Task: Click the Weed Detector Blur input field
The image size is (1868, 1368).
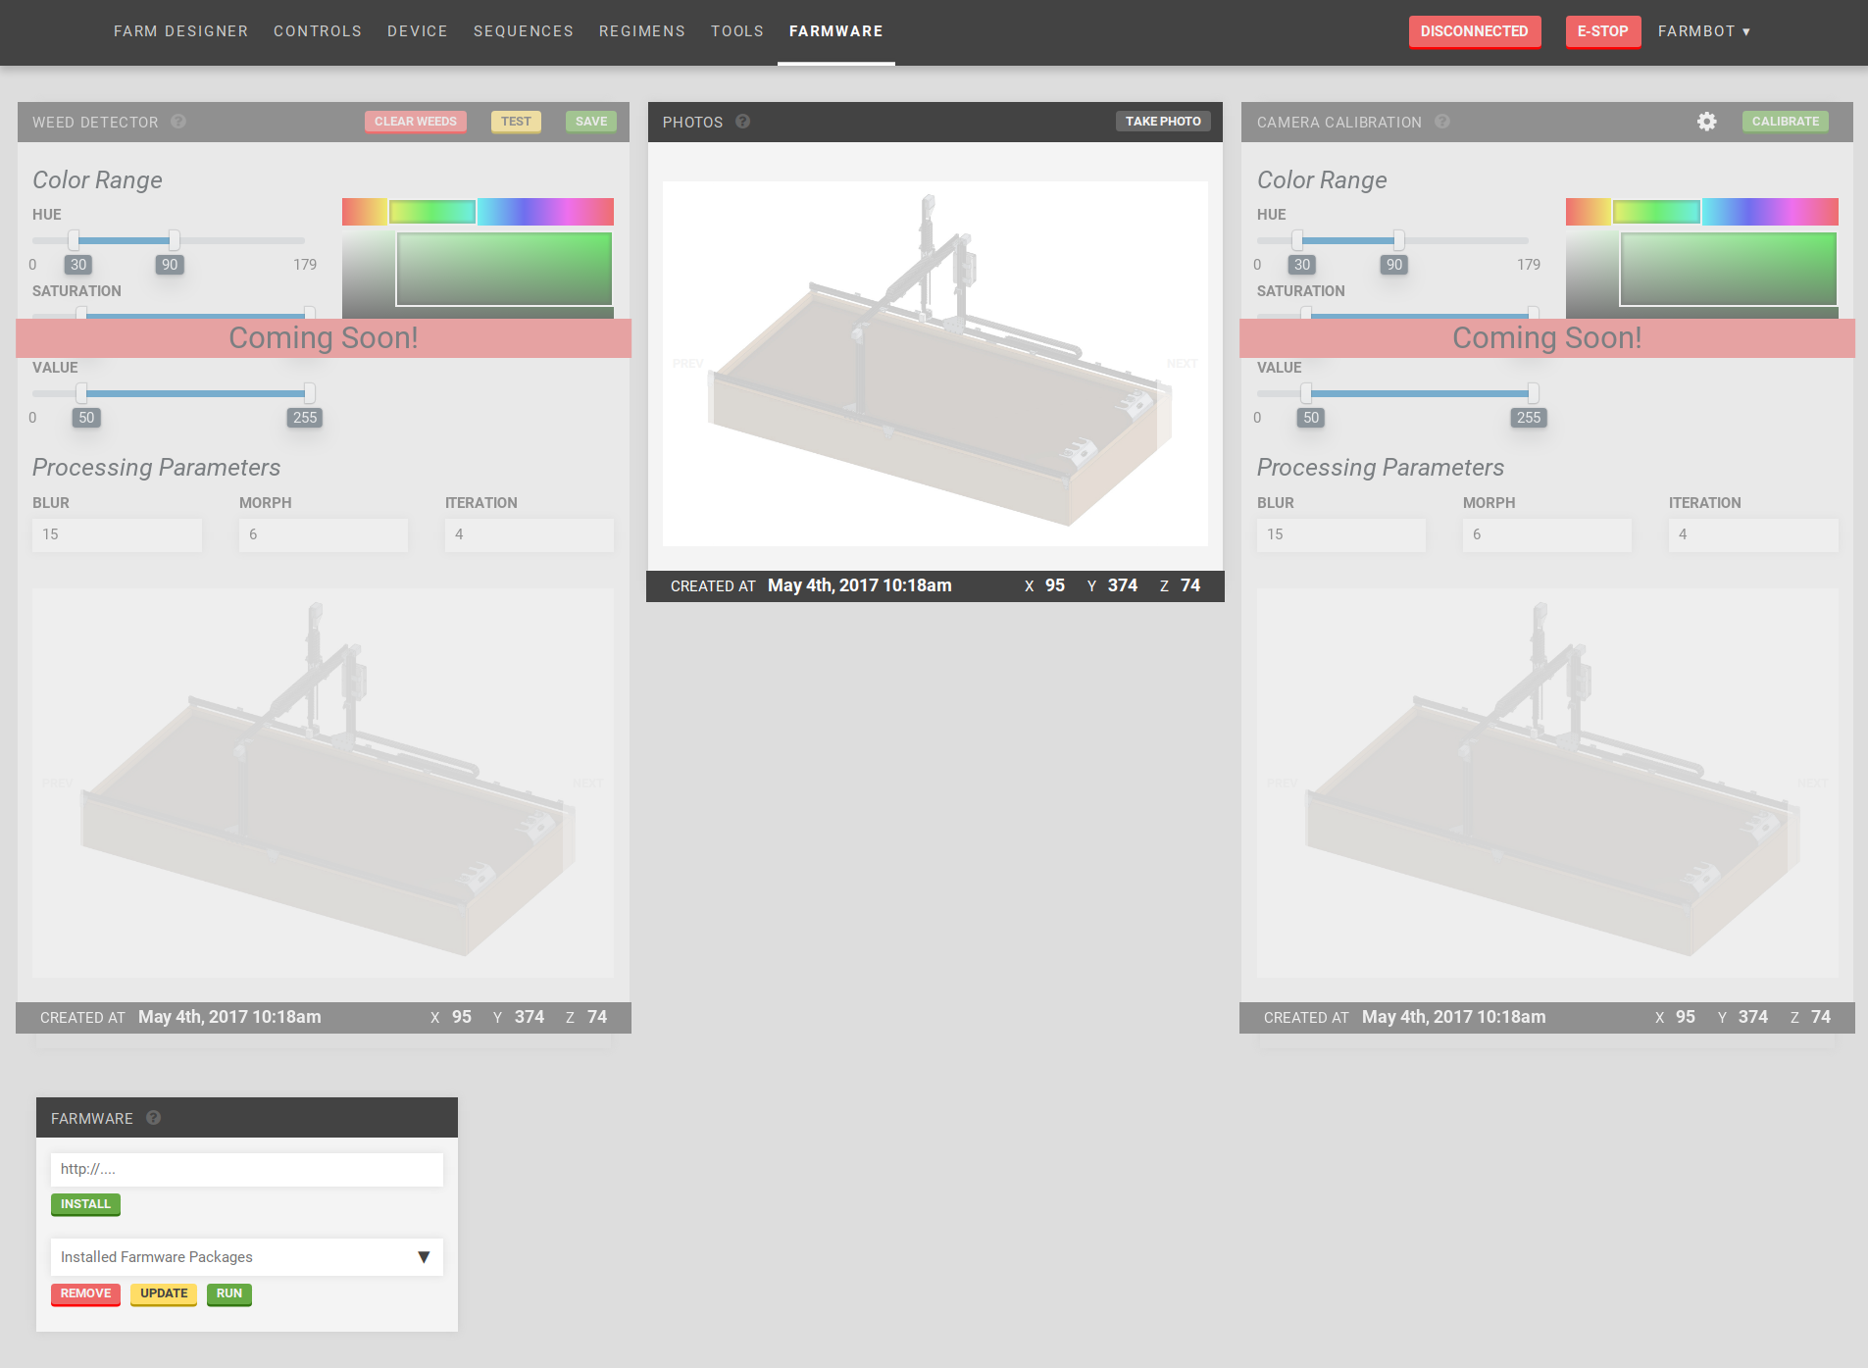Action: coord(117,534)
